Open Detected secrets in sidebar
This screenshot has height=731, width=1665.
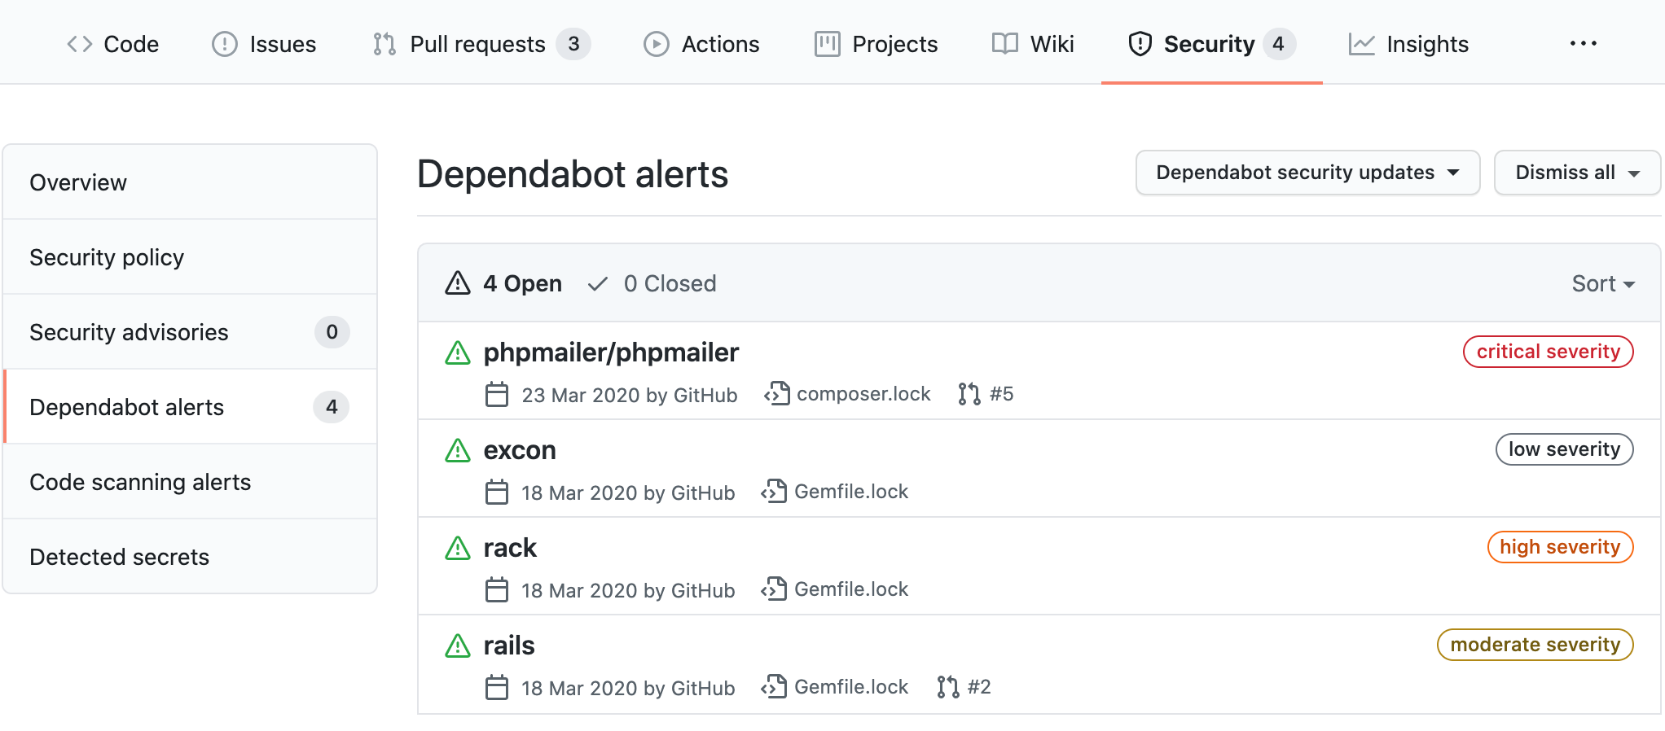point(190,557)
